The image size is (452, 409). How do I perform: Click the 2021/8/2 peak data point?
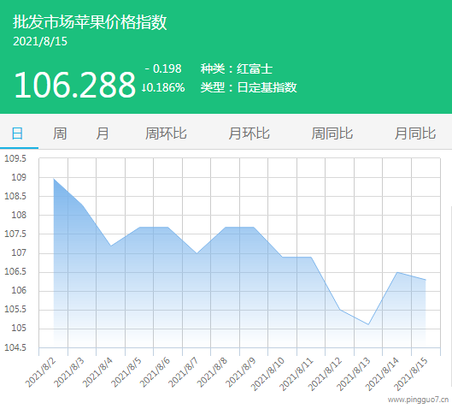point(54,179)
